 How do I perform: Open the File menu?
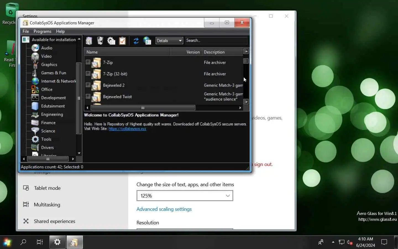pos(26,31)
